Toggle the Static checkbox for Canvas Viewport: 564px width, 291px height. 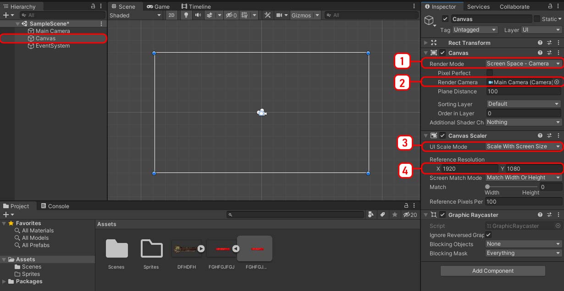(537, 19)
